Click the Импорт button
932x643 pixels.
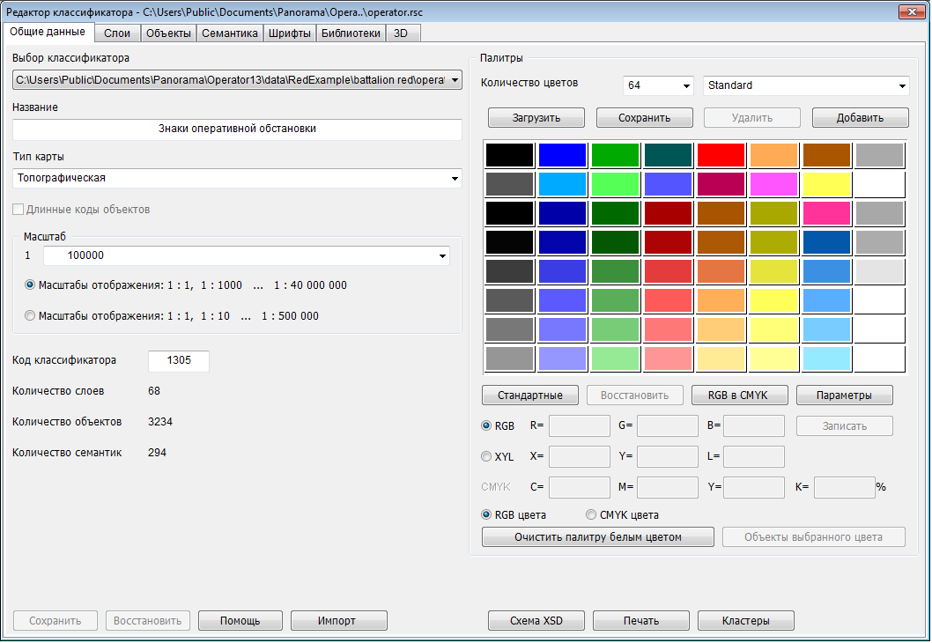point(338,620)
